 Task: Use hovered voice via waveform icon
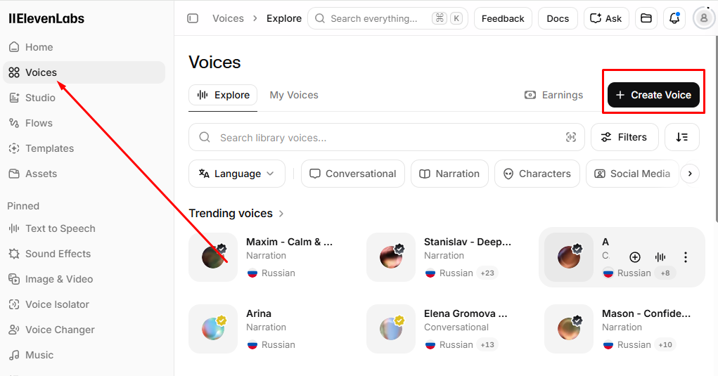[660, 257]
